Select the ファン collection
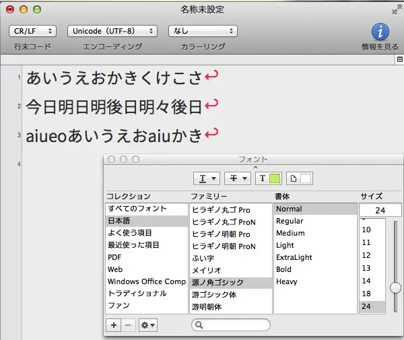 pyautogui.click(x=147, y=306)
